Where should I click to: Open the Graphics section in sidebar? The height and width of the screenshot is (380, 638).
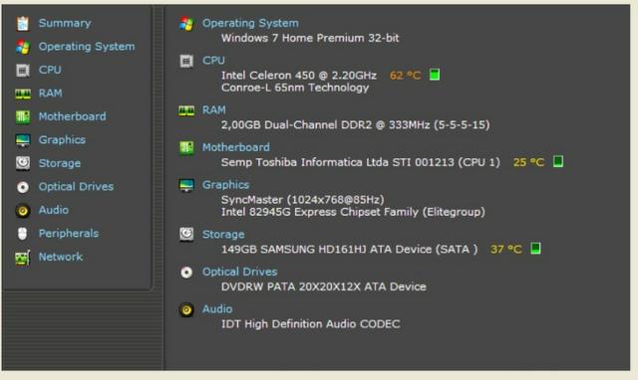click(x=62, y=140)
